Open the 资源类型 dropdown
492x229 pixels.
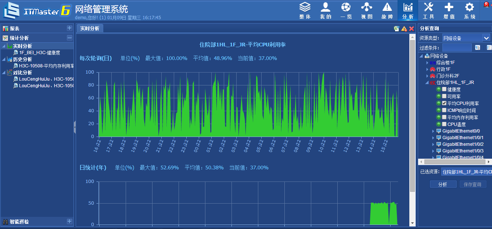pyautogui.click(x=486, y=38)
